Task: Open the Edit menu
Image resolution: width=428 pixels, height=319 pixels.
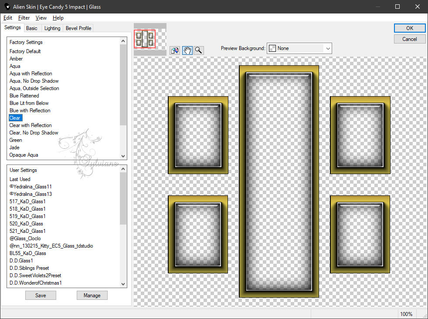Action: pyautogui.click(x=8, y=18)
